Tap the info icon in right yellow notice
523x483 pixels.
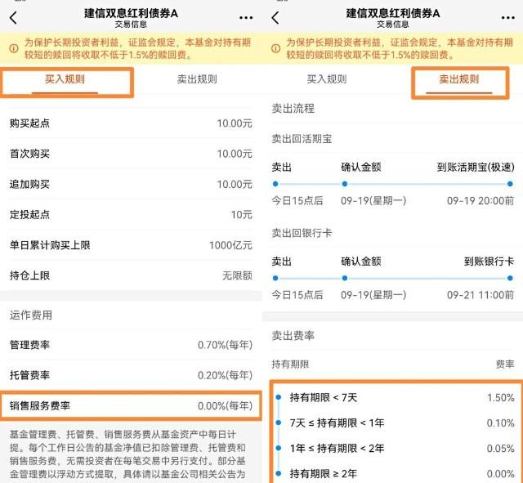pyautogui.click(x=275, y=49)
